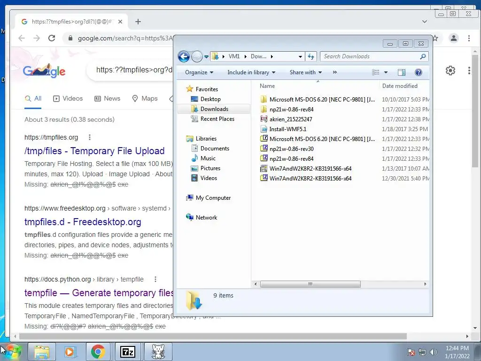Show more Explorer toolbar commands
This screenshot has height=361, width=481.
coord(334,72)
